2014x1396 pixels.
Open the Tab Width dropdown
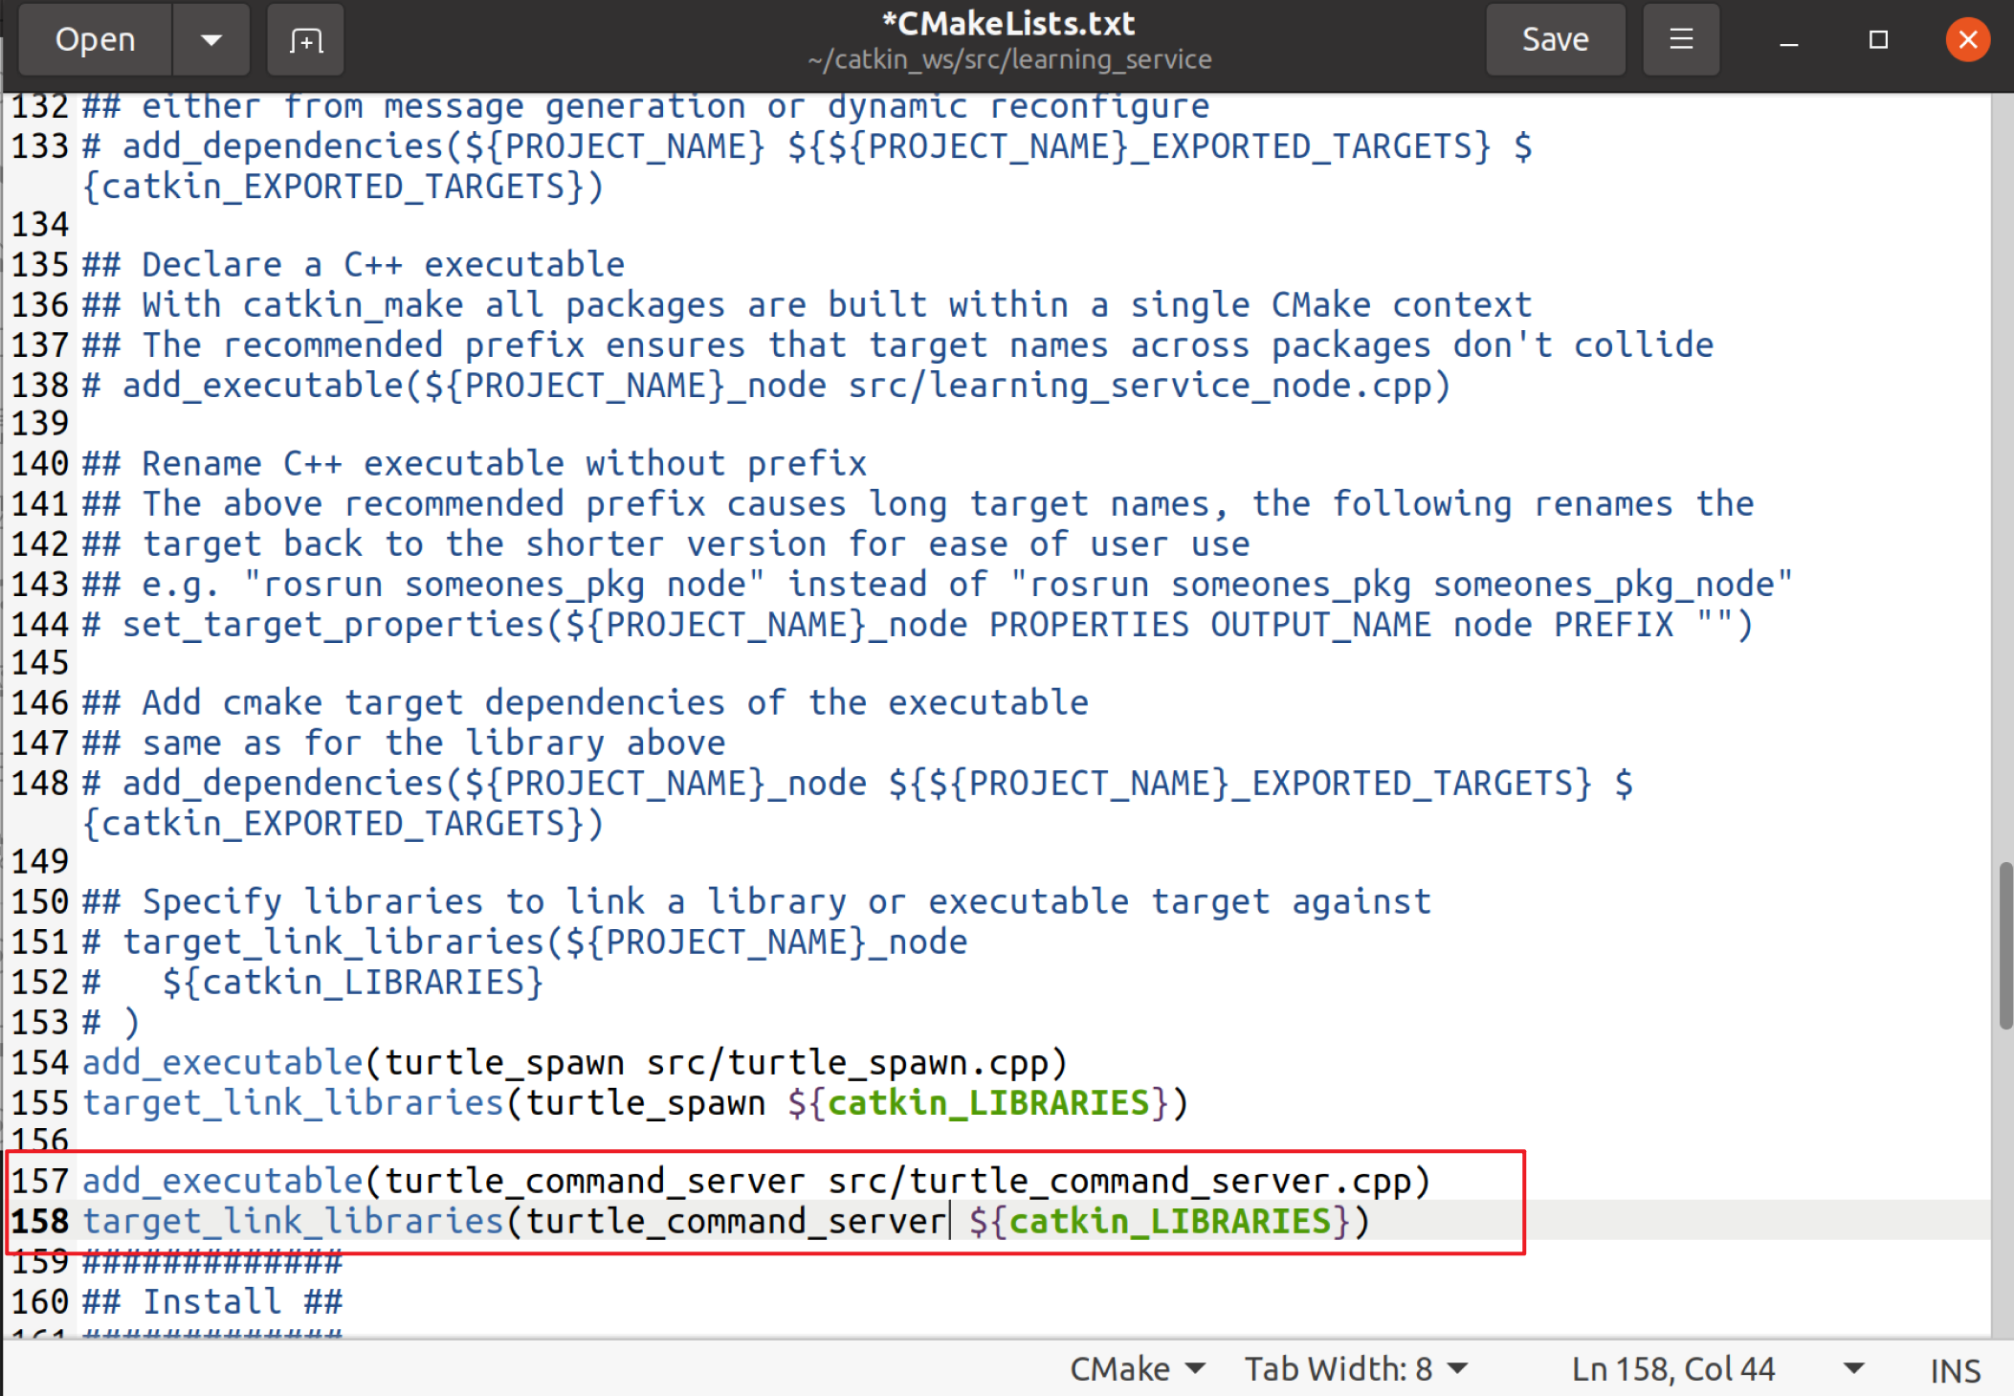pos(1355,1369)
